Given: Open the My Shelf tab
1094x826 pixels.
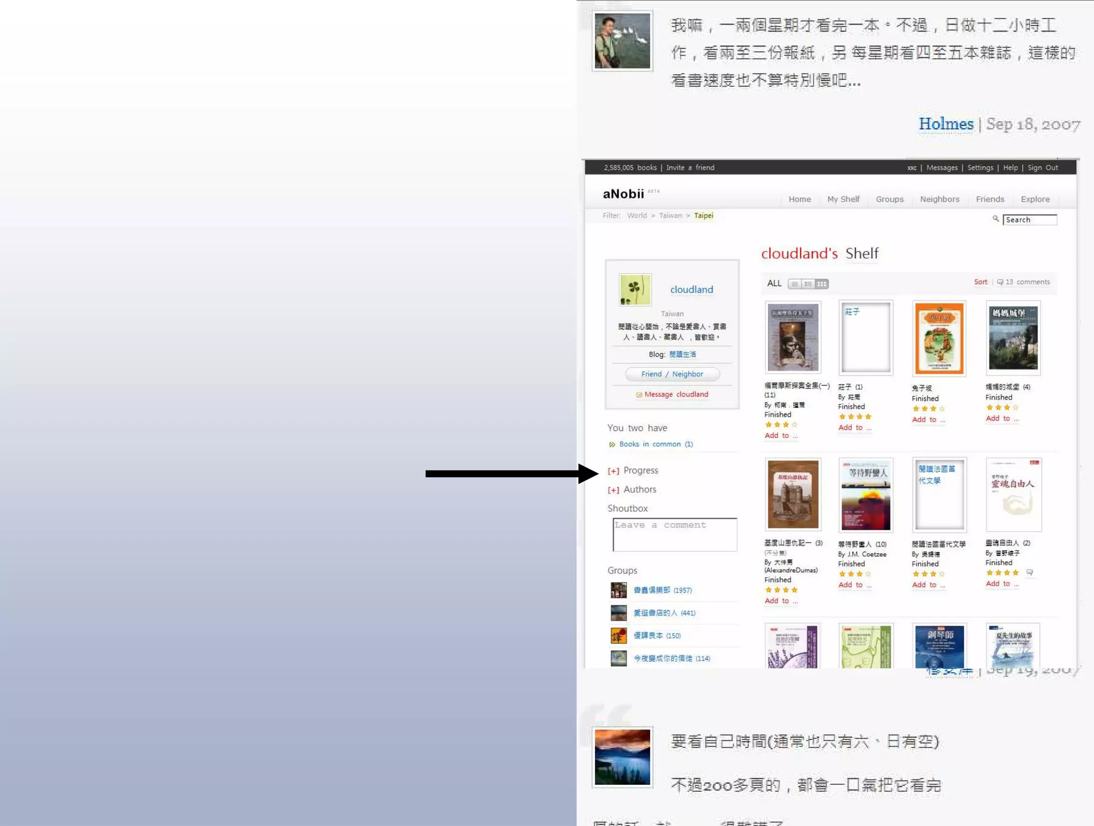Looking at the screenshot, I should pos(843,199).
